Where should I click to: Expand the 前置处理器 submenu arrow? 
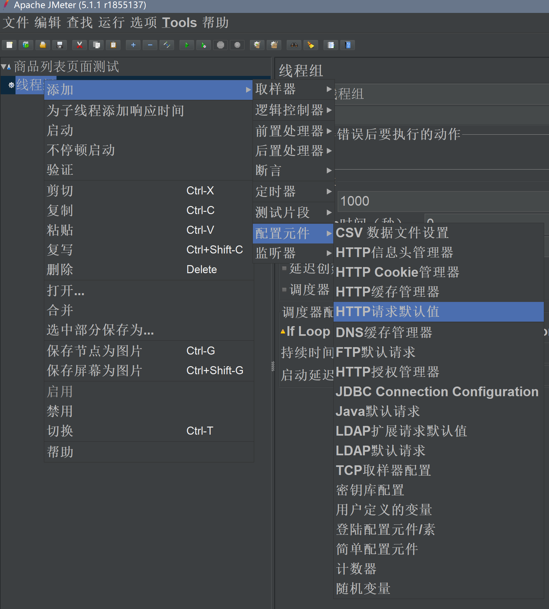coord(329,131)
